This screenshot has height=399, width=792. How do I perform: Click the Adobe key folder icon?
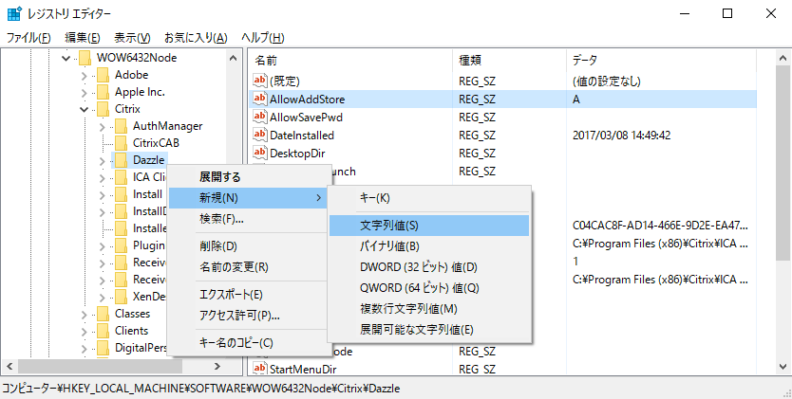point(103,75)
